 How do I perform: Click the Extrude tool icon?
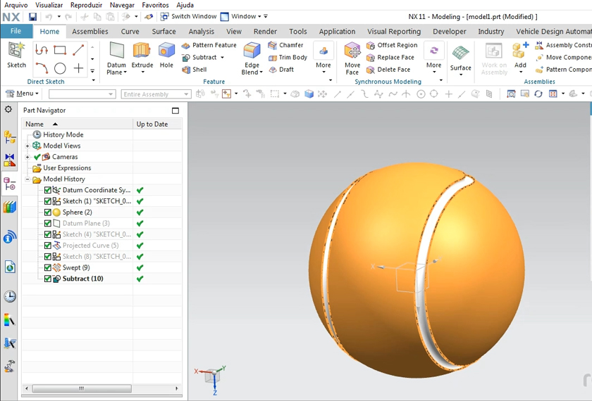pos(142,51)
